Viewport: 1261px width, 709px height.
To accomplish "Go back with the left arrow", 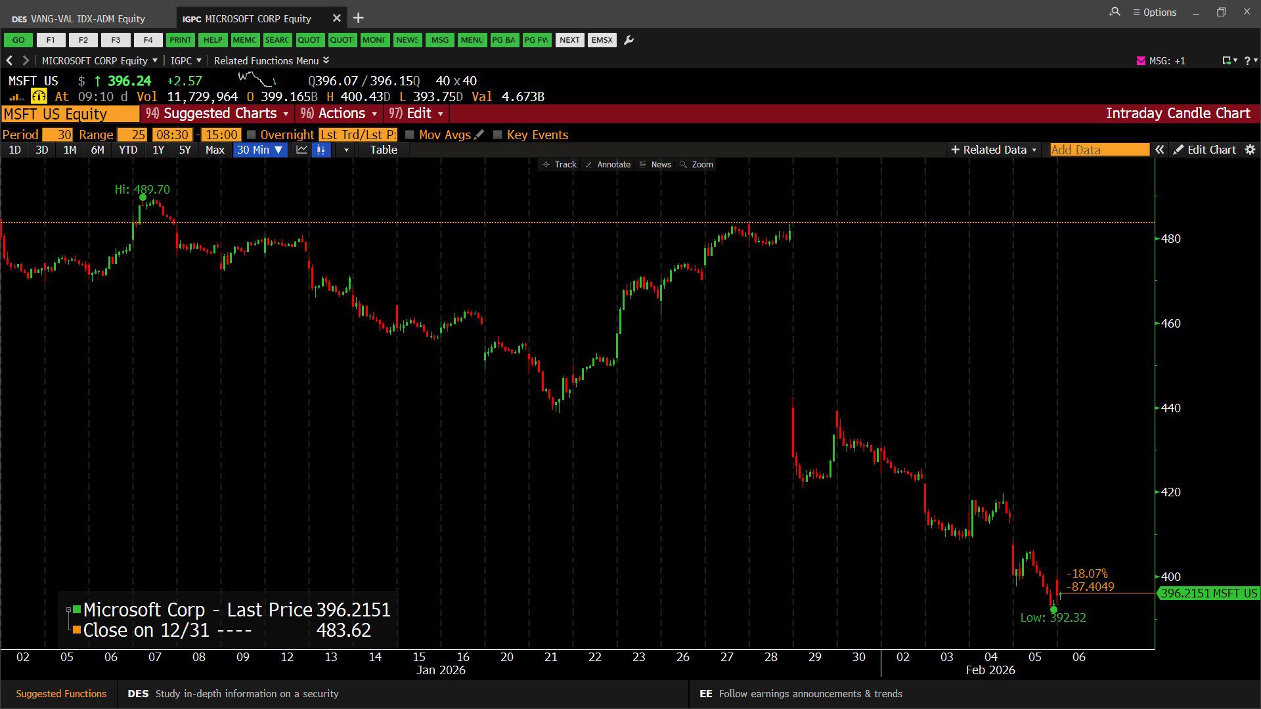I will click(9, 60).
